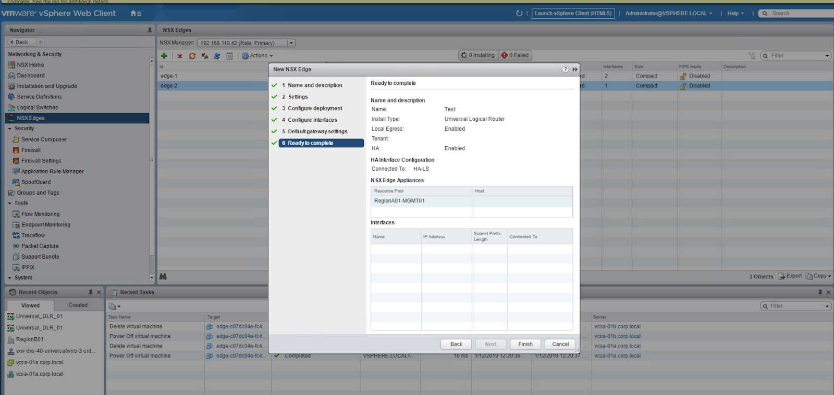The height and width of the screenshot is (395, 834).
Task: Switch to the Created tab
Action: [78, 305]
